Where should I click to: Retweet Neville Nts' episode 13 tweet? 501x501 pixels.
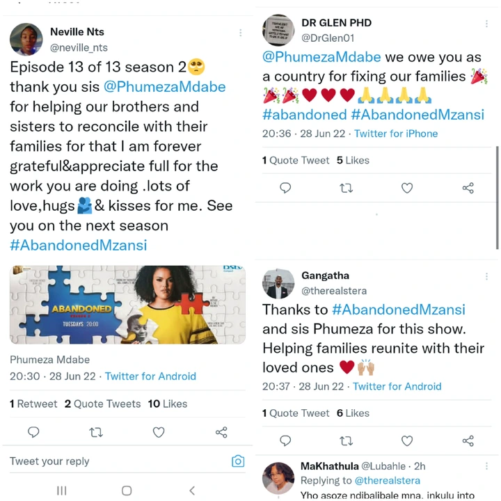click(96, 432)
